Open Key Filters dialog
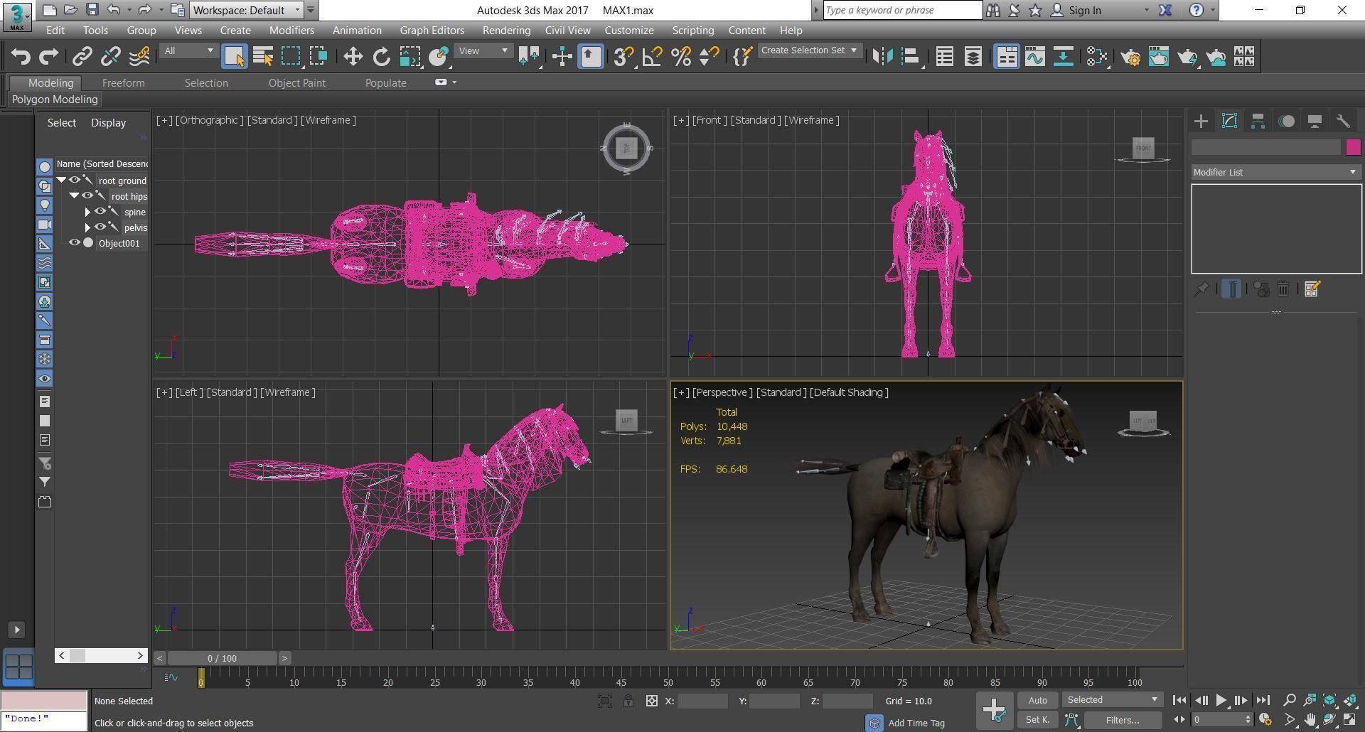This screenshot has height=732, width=1365. point(1123,720)
